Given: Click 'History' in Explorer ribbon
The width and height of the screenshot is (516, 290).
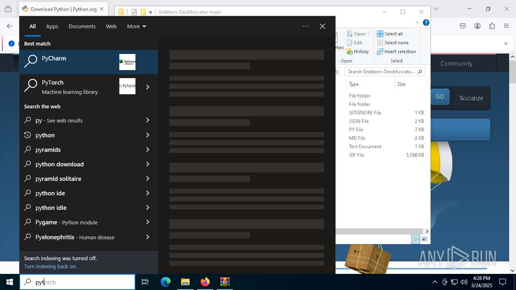Looking at the screenshot, I should click(x=357, y=52).
